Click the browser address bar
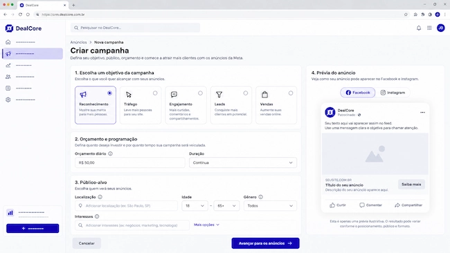 tap(218, 15)
